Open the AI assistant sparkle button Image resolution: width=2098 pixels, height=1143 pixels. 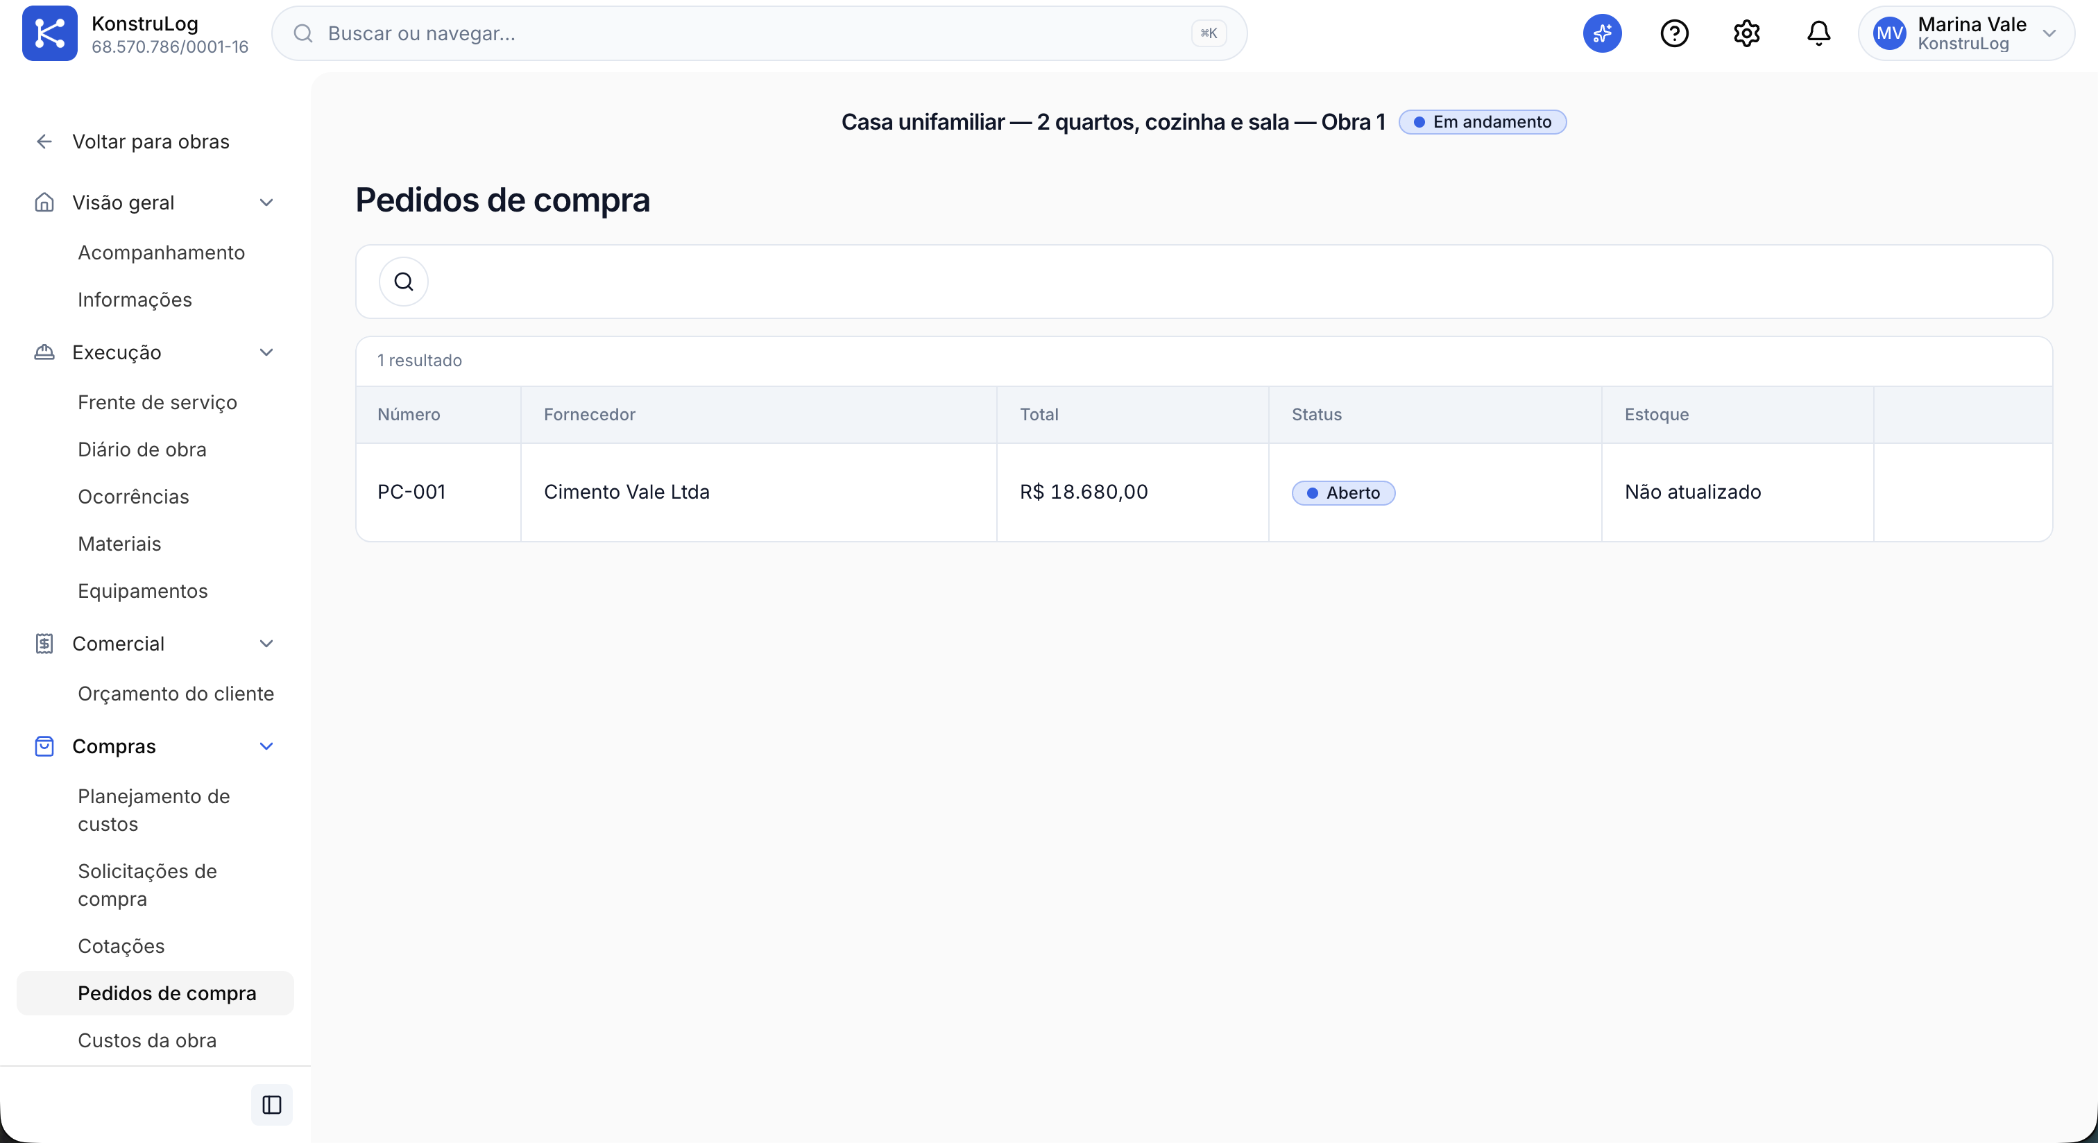(x=1602, y=33)
